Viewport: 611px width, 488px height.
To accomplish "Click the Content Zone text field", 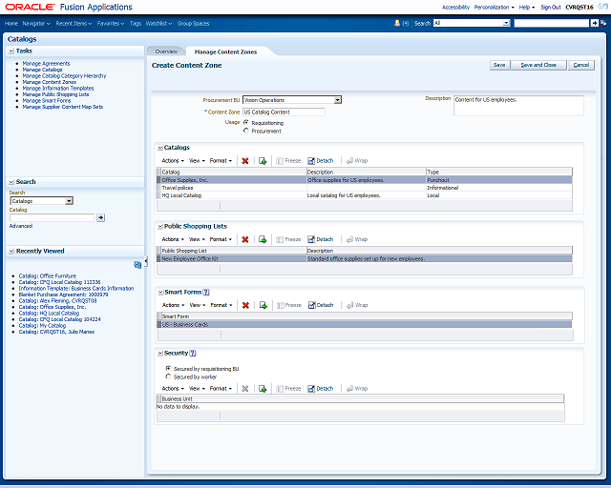I will (x=284, y=112).
